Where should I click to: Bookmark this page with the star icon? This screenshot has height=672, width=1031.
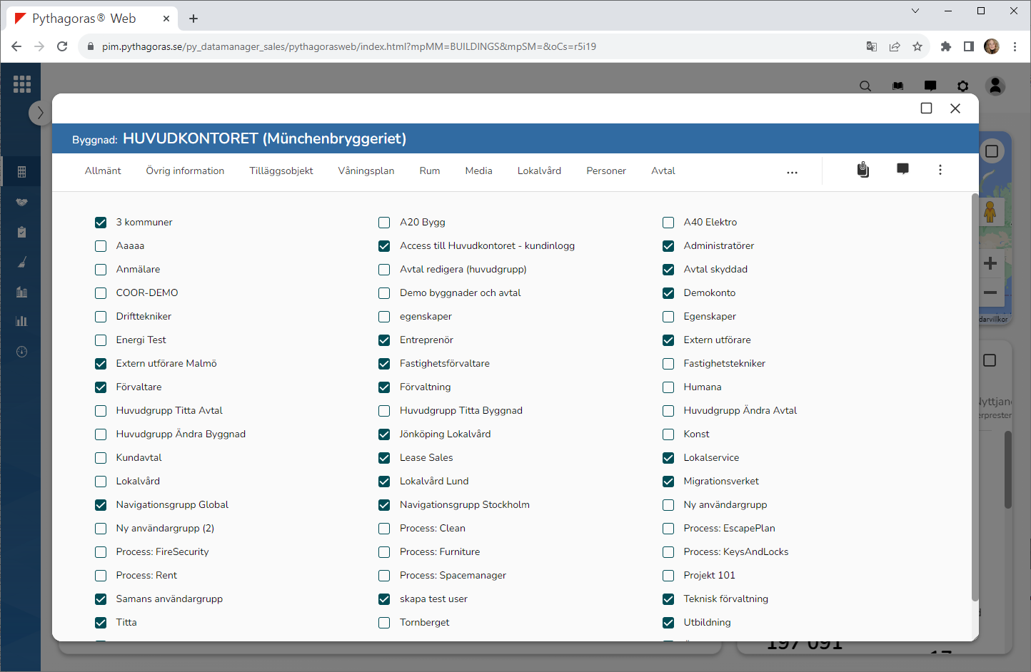click(x=917, y=46)
